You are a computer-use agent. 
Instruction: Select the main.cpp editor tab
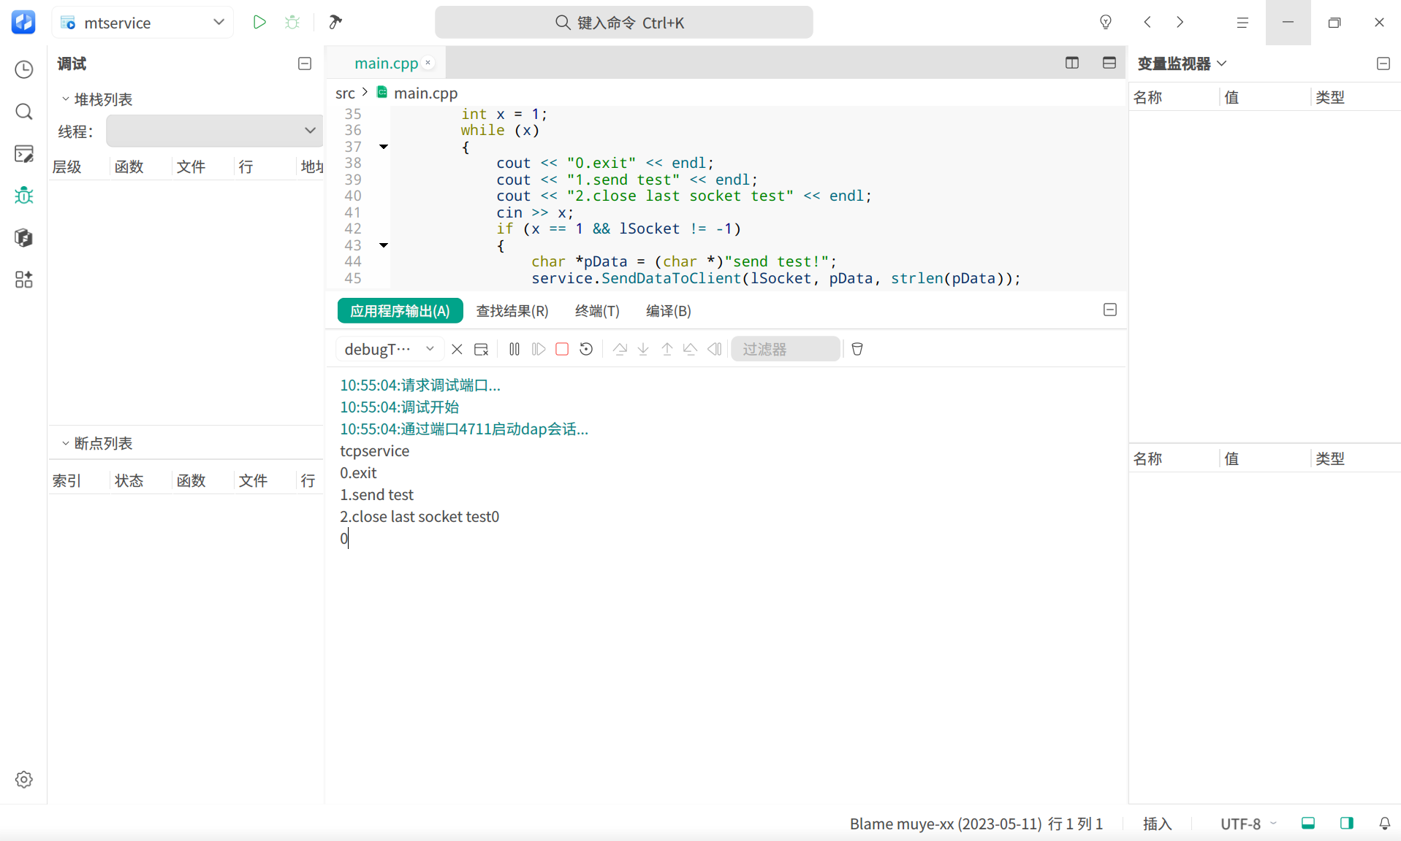click(x=386, y=63)
